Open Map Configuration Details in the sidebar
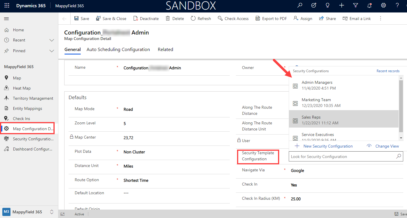The width and height of the screenshot is (407, 218). click(x=29, y=129)
